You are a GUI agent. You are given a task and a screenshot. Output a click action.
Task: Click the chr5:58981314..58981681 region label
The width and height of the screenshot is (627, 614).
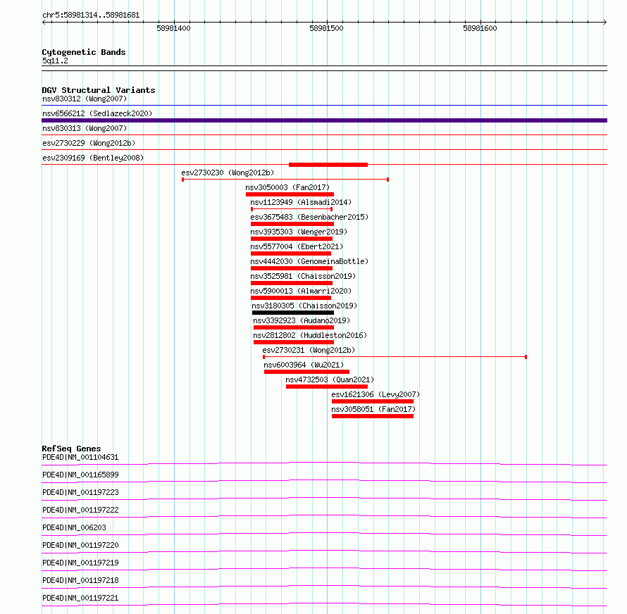(x=91, y=15)
